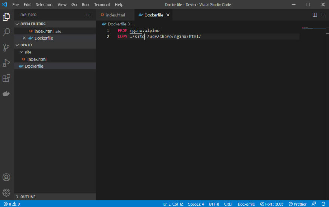The image size is (329, 207).
Task: Select index.html in Open Editors
Action: click(55, 31)
